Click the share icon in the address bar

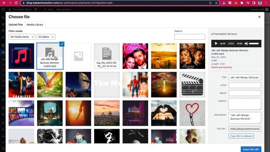pyautogui.click(x=210, y=3)
